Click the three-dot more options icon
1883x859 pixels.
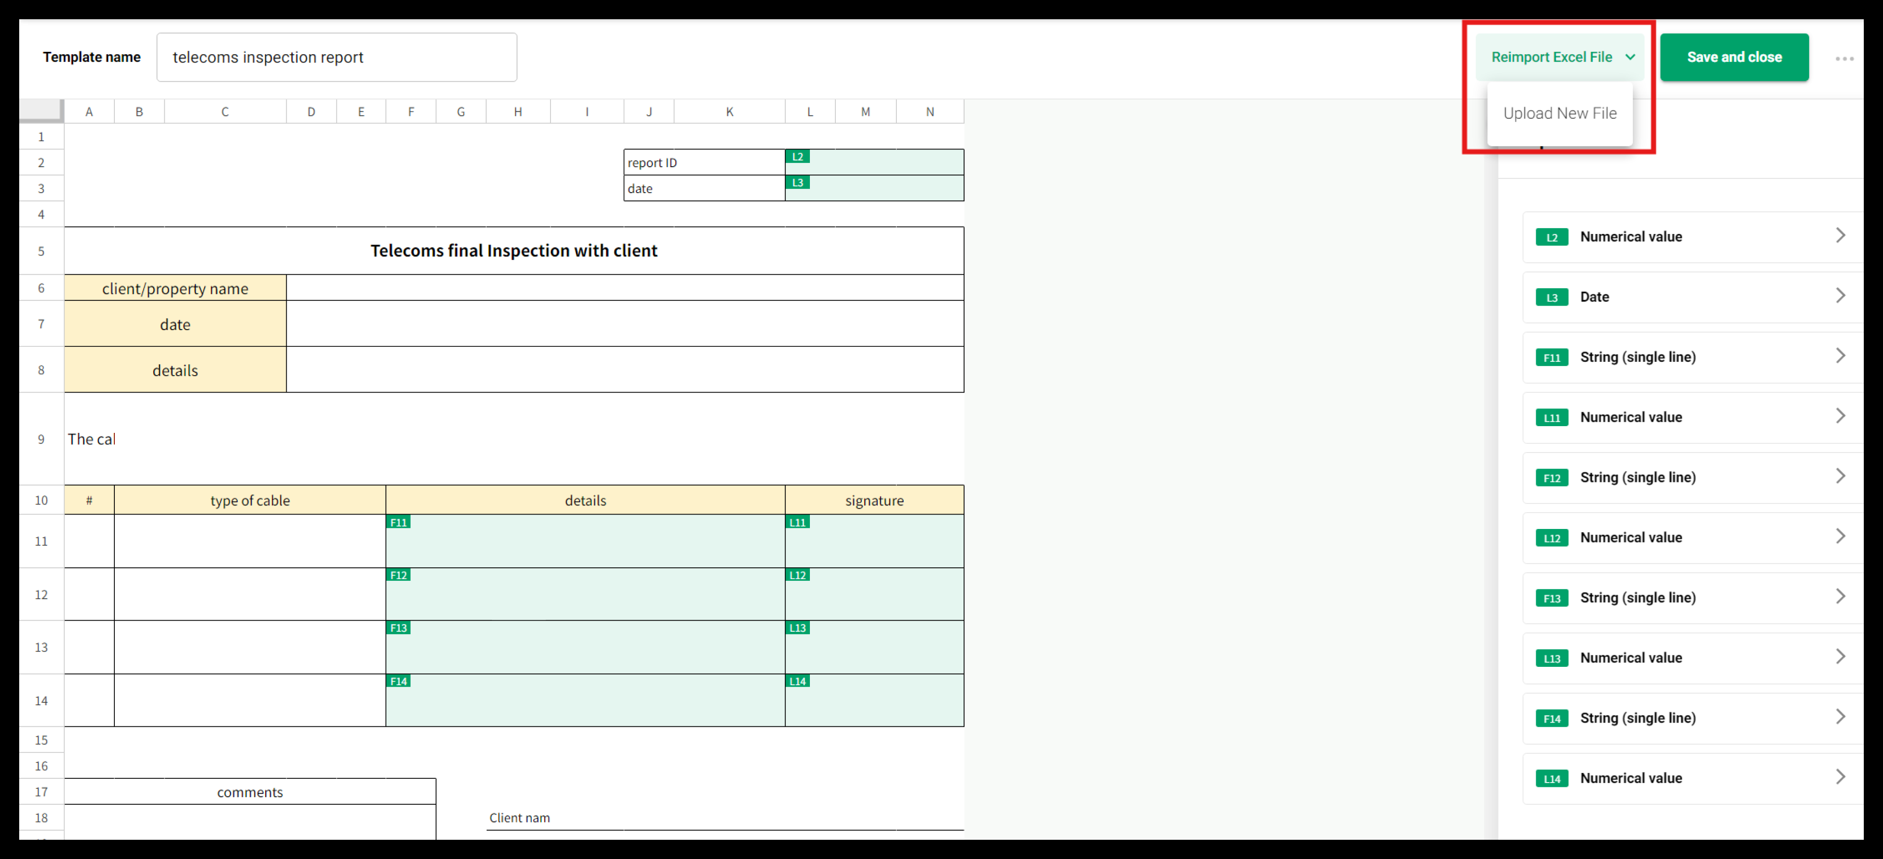[x=1844, y=59]
